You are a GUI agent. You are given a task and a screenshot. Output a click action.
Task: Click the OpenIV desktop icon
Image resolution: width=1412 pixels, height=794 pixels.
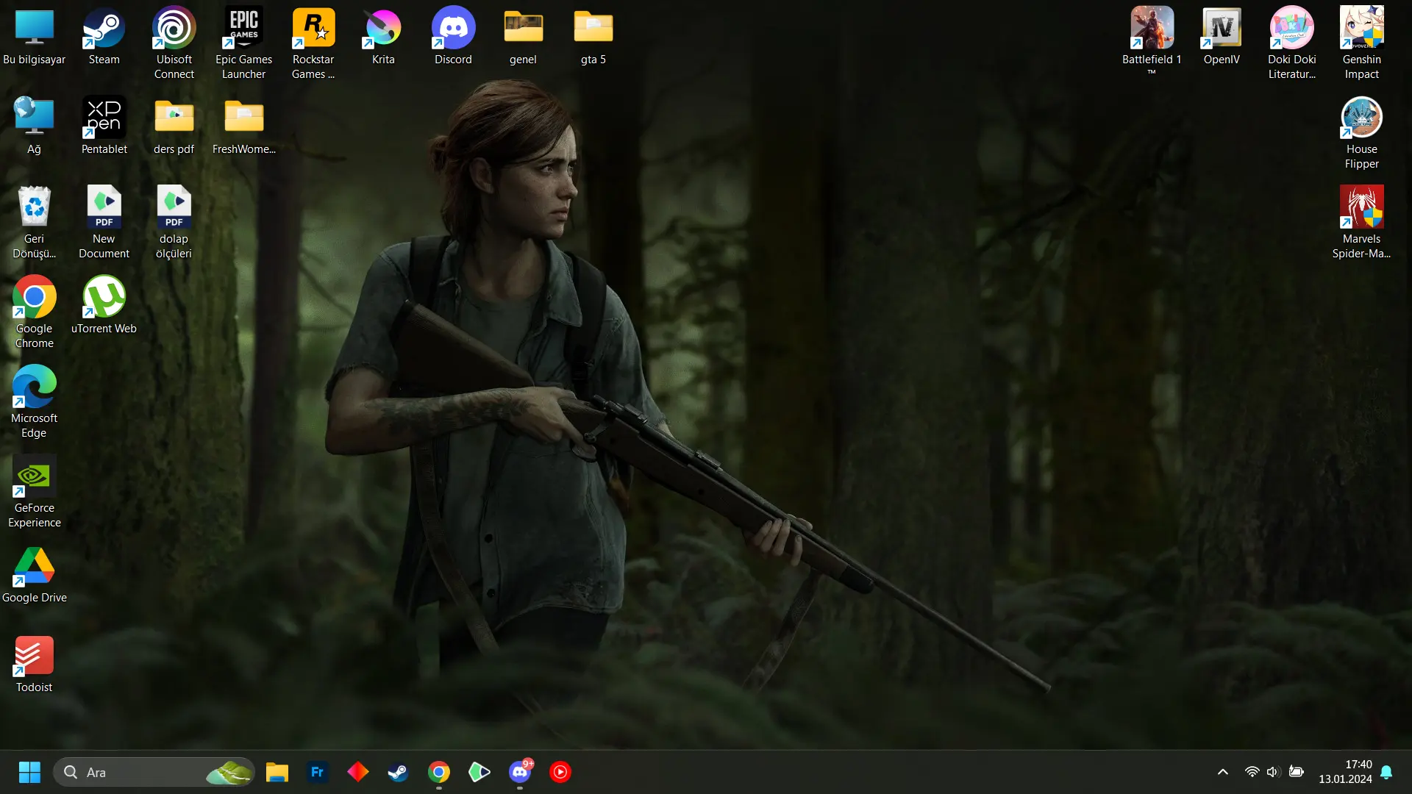pos(1222,37)
